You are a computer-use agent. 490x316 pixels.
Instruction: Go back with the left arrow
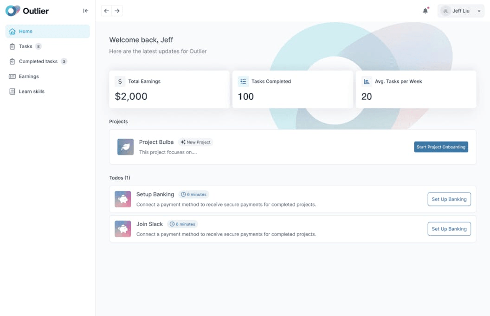click(107, 11)
